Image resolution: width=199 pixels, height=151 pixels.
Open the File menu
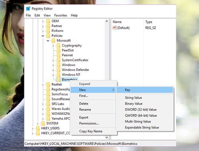coord(28,16)
